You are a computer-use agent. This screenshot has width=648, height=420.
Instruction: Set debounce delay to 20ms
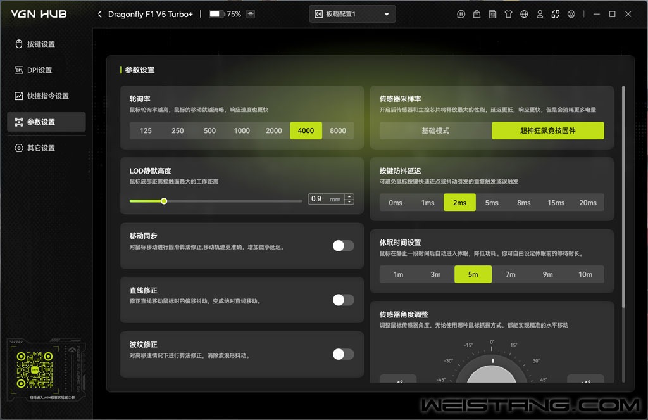click(588, 203)
